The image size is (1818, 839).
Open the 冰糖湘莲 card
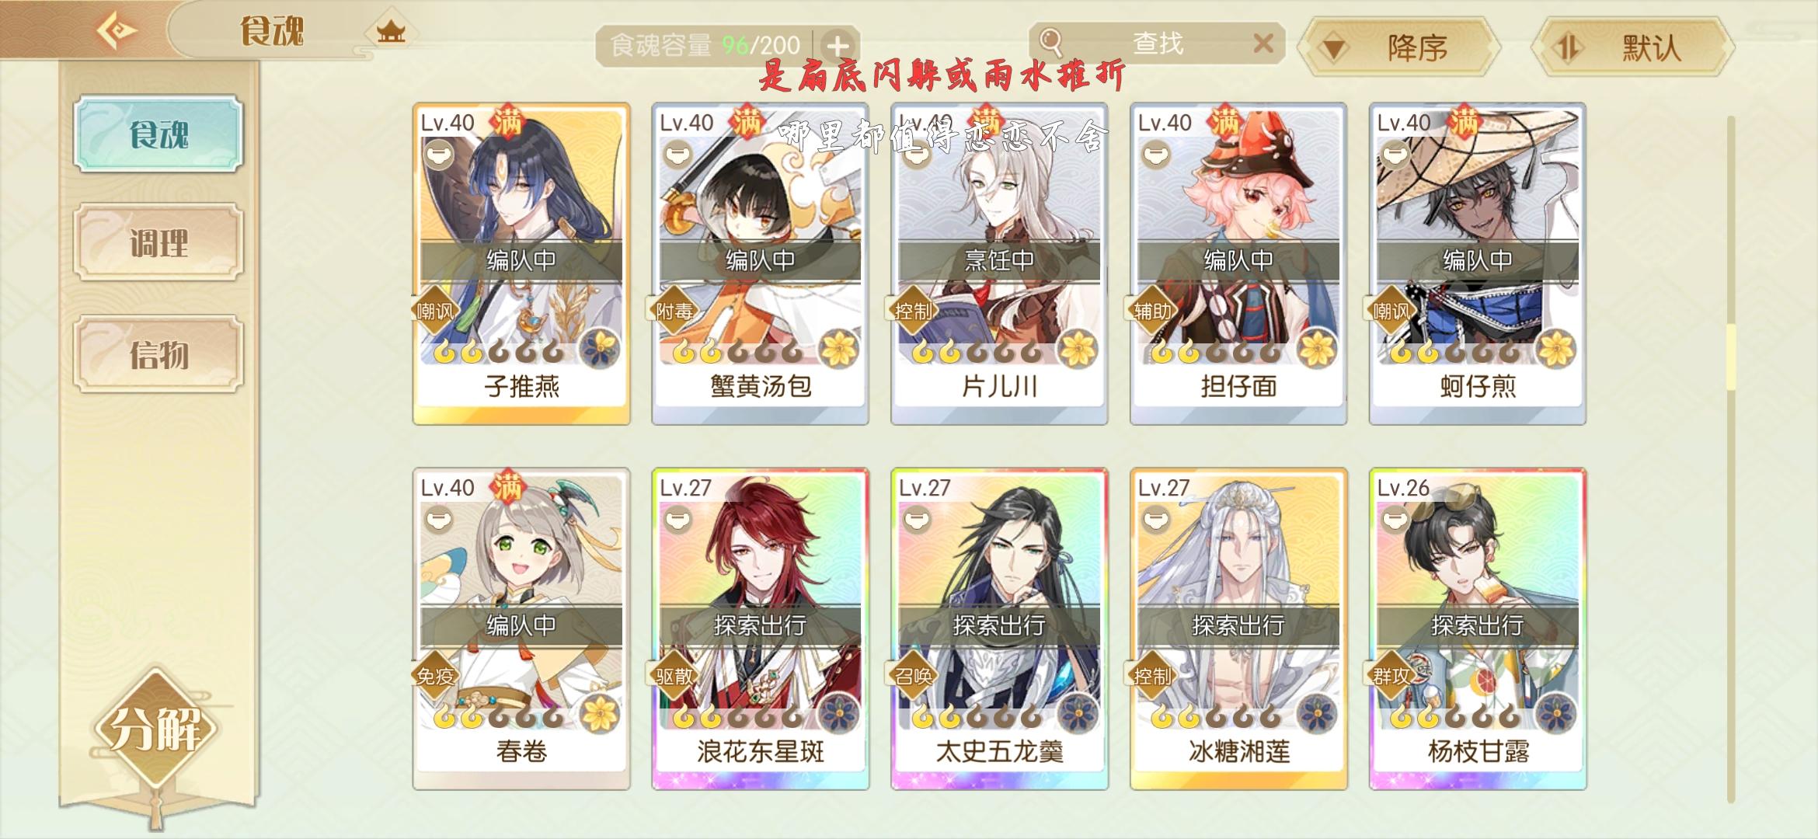pos(1238,628)
